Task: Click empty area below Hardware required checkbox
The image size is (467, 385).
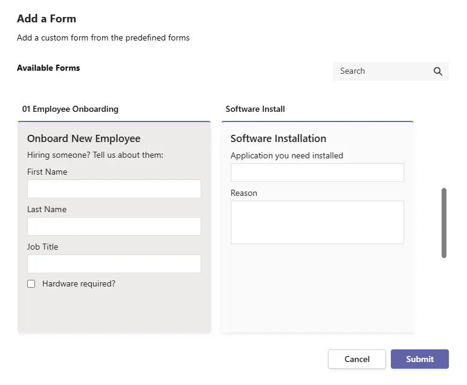Action: [114, 311]
